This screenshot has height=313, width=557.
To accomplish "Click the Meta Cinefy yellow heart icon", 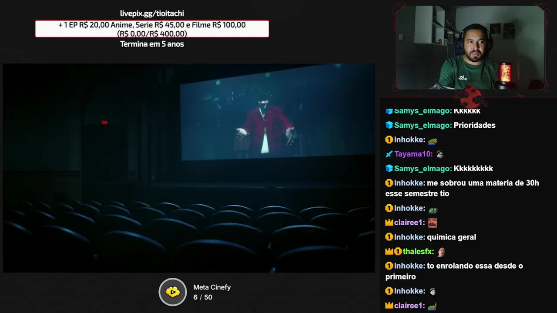I will (x=173, y=292).
